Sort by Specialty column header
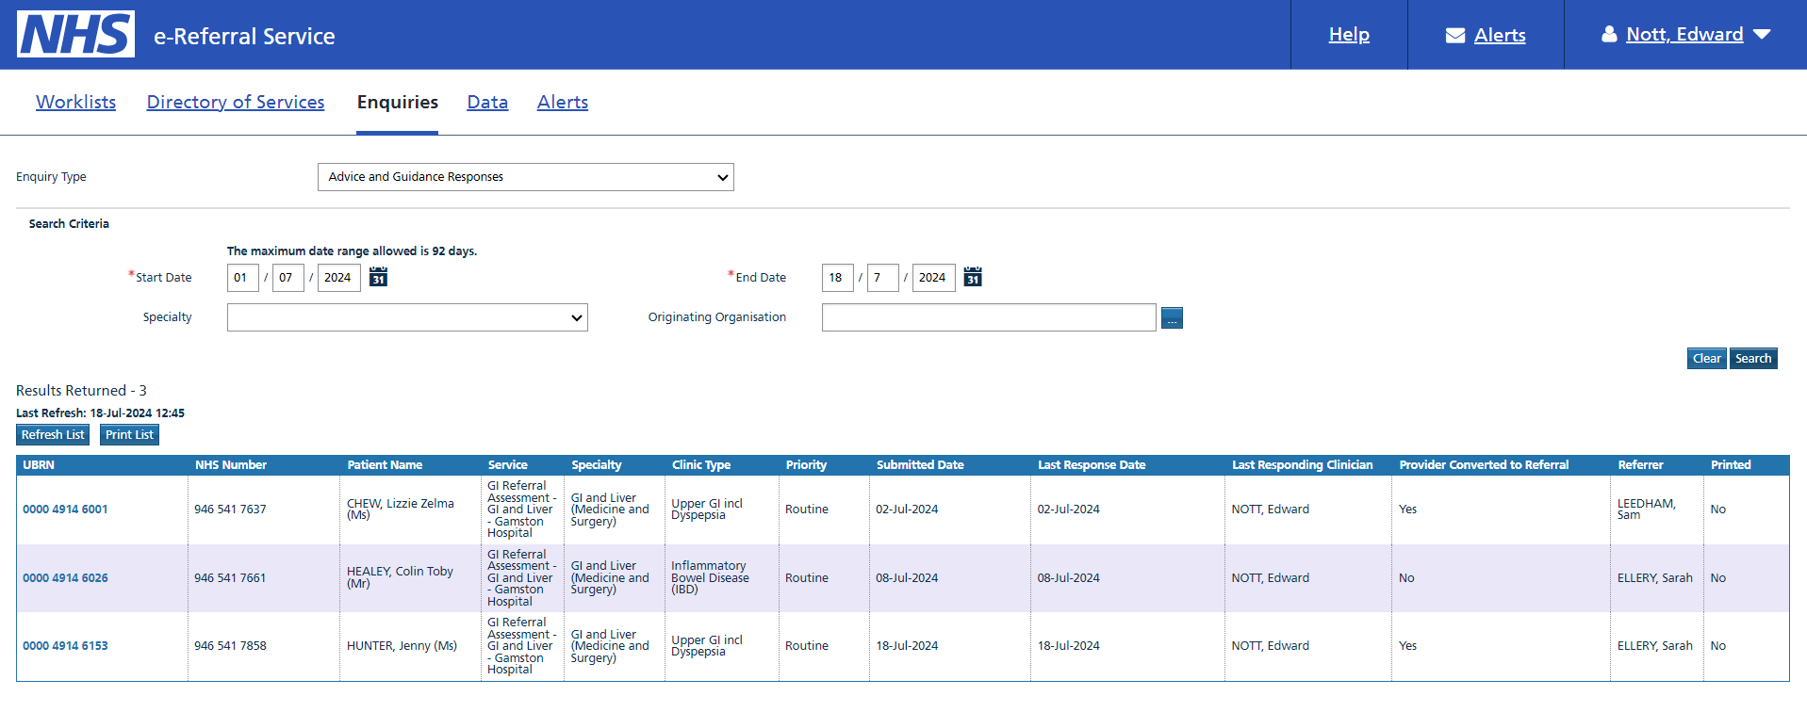This screenshot has width=1807, height=712. (x=597, y=465)
